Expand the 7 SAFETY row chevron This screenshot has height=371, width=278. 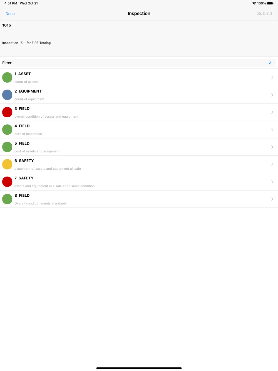coord(272,182)
